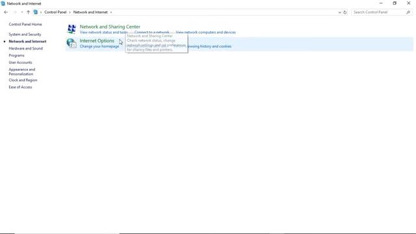The height and width of the screenshot is (234, 416).
Task: Click the search magnifier icon
Action: click(x=408, y=12)
